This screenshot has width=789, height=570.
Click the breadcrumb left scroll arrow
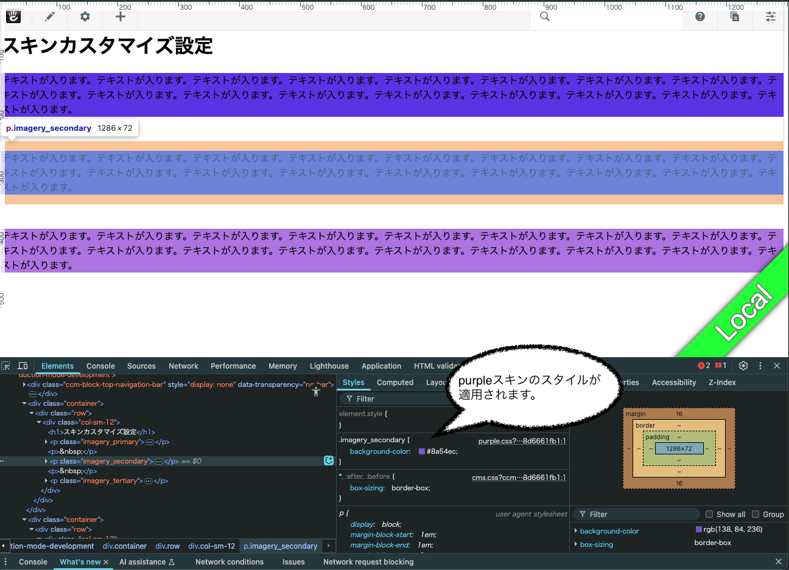point(4,546)
